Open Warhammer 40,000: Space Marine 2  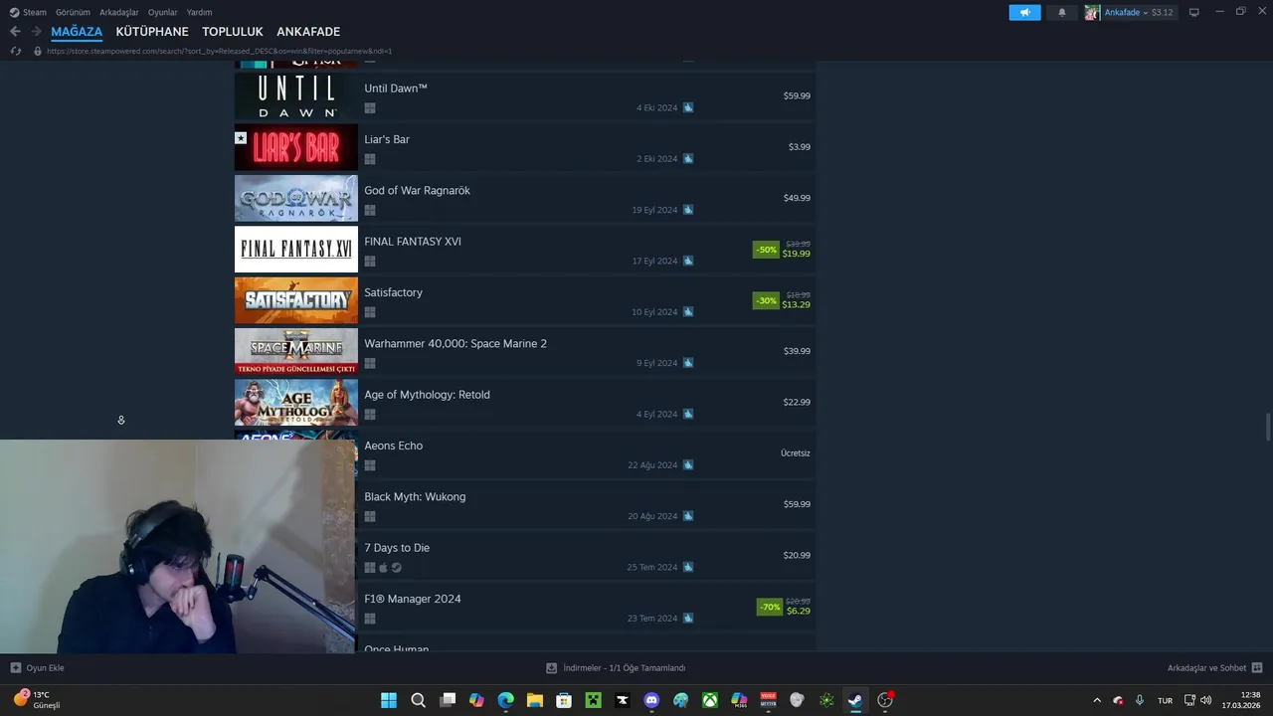pyautogui.click(x=525, y=351)
